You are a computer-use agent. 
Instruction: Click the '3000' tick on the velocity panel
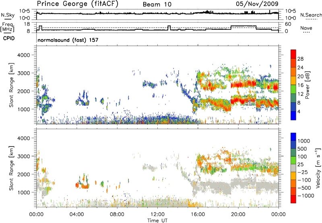pos(23,156)
